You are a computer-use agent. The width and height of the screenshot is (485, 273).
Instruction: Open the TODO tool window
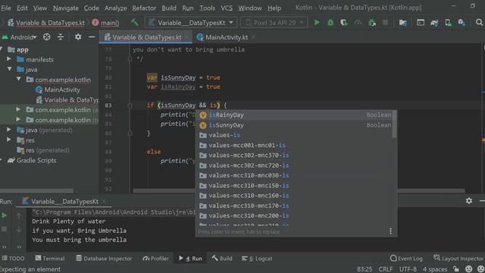pos(14,258)
